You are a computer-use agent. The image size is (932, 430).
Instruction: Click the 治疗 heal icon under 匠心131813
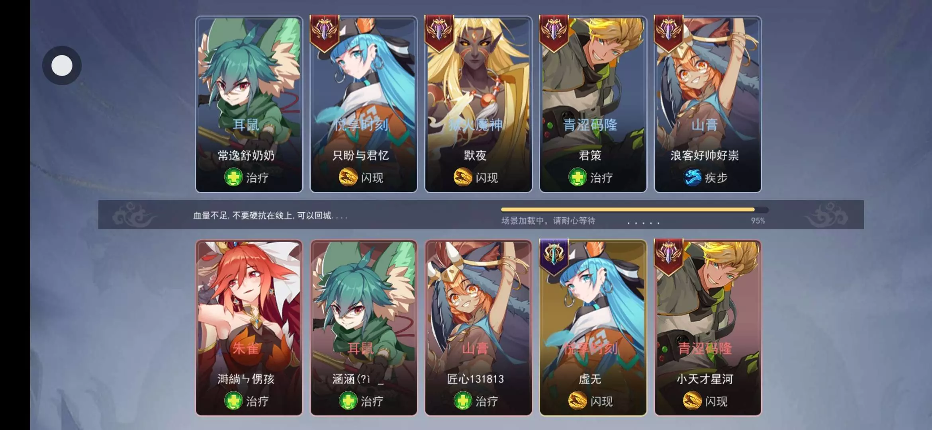[x=463, y=401]
